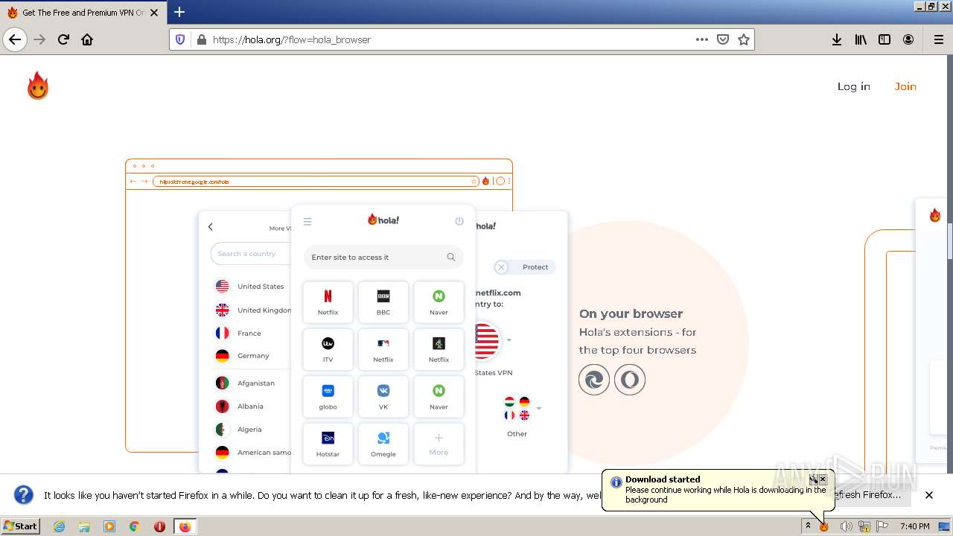Open Opera from the taskbar
This screenshot has width=953, height=536.
(x=159, y=526)
